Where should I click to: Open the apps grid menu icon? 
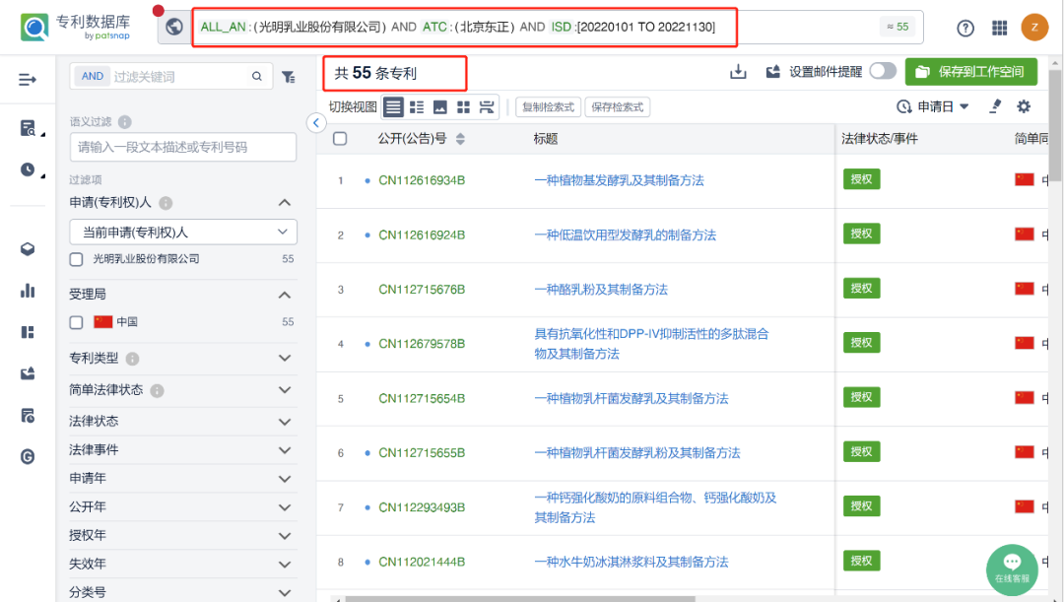(x=1000, y=28)
